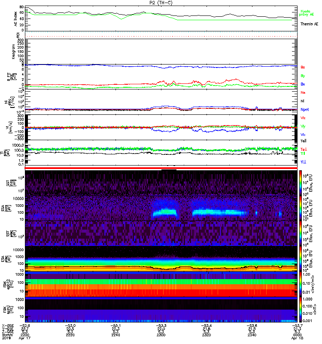Select the Kyoto proxy AE legend label

306,13
